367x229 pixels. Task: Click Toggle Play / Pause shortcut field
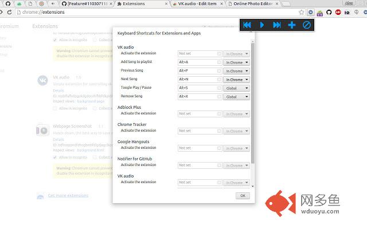click(x=200, y=88)
